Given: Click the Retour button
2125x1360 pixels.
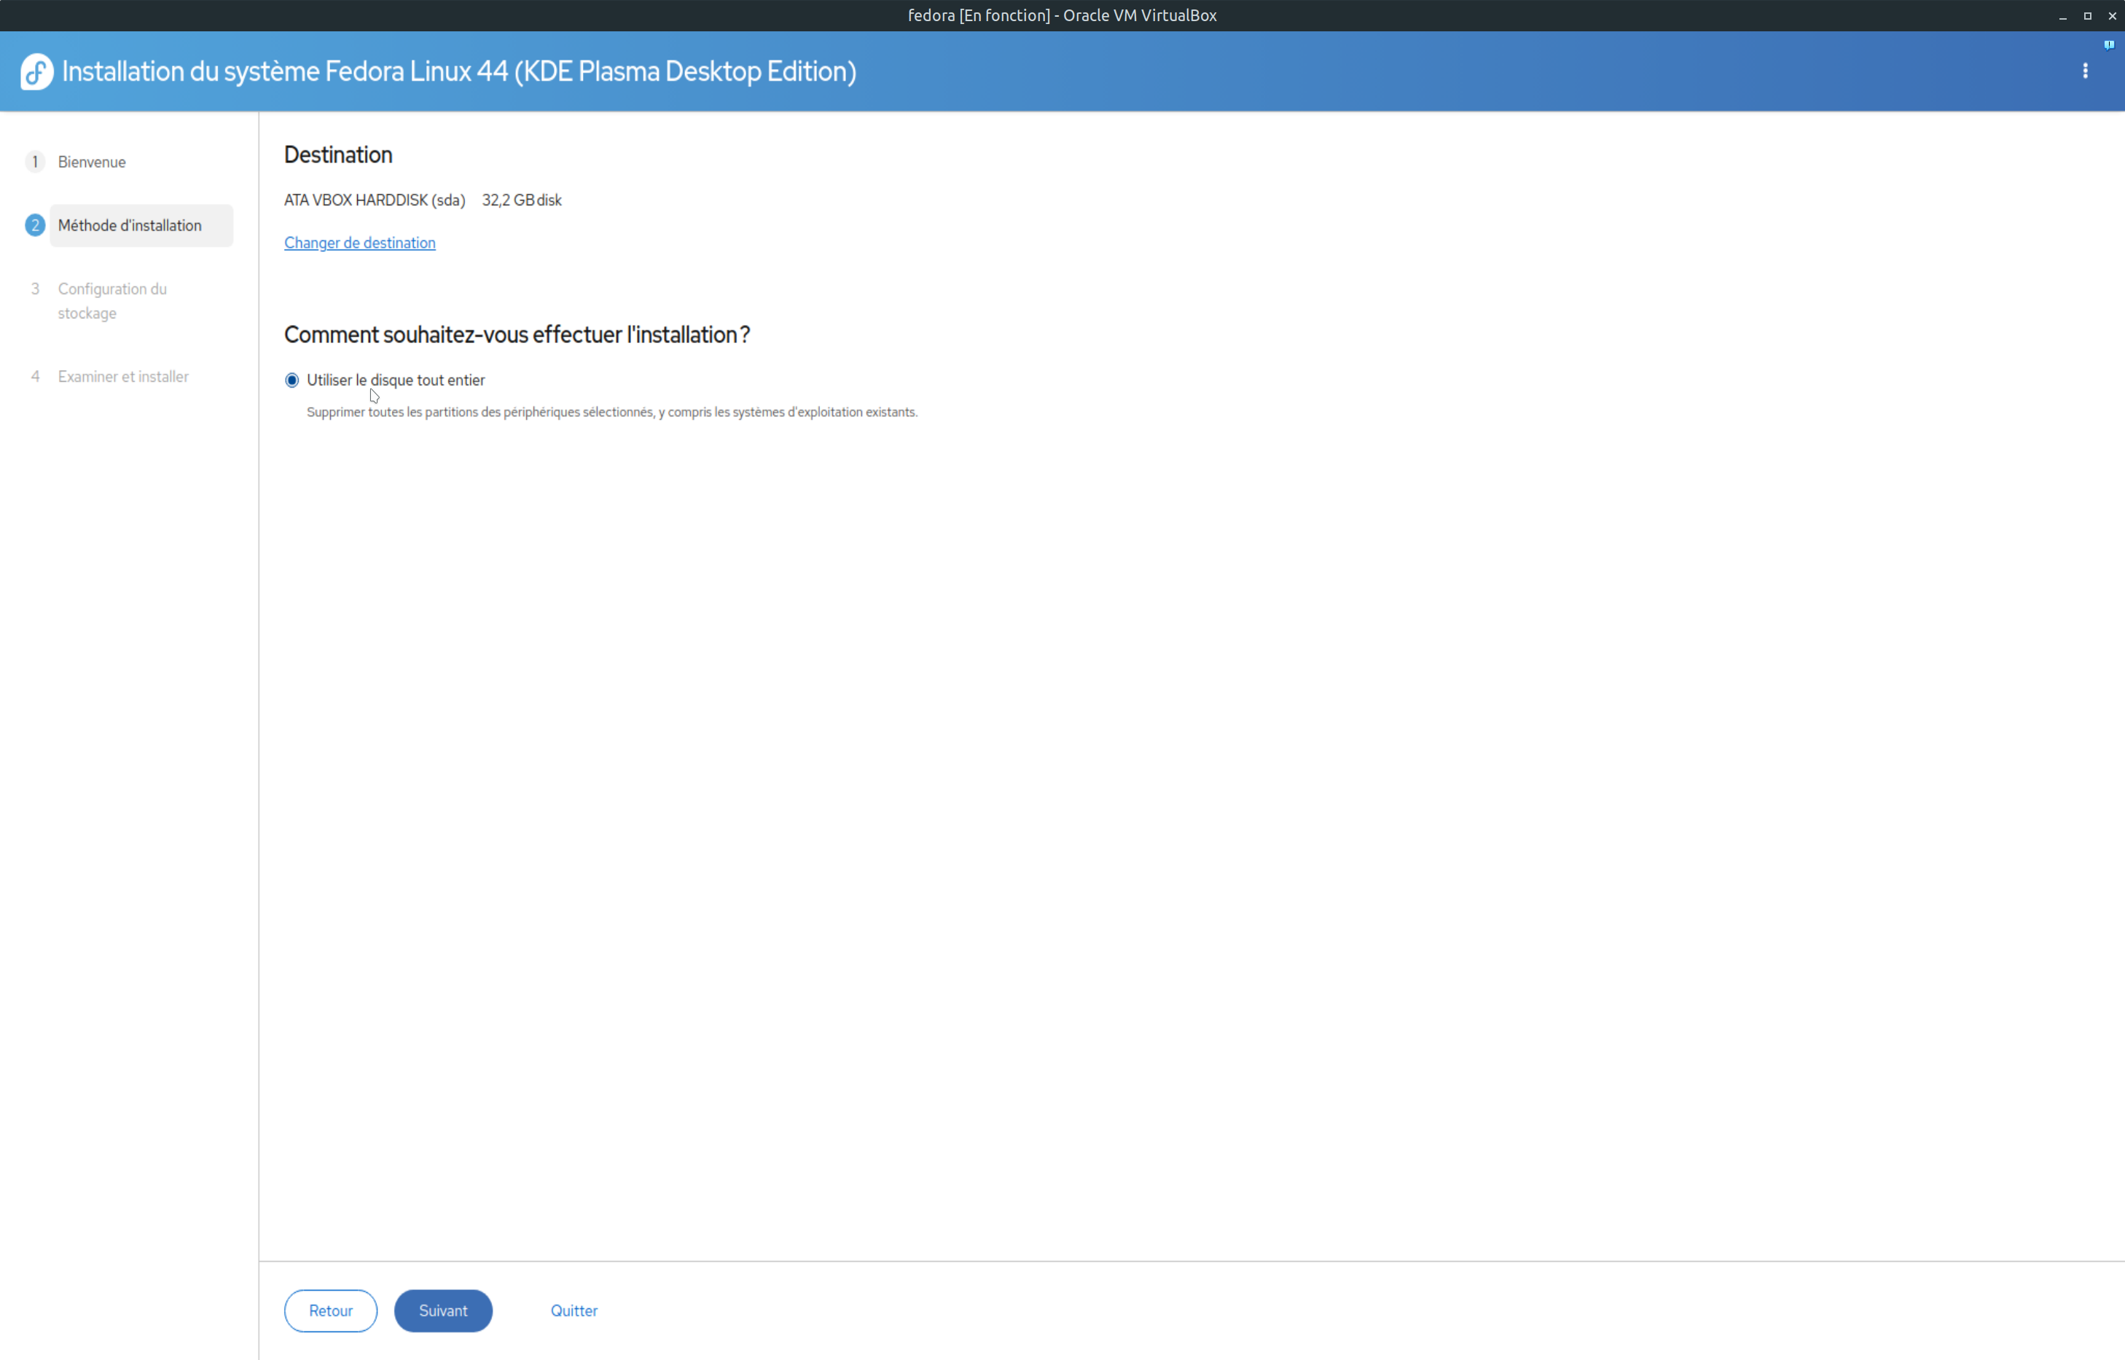Looking at the screenshot, I should [330, 1310].
